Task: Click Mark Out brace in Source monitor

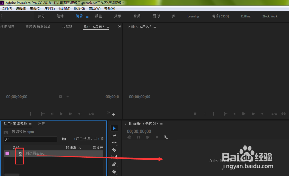Action: [x=31, y=114]
